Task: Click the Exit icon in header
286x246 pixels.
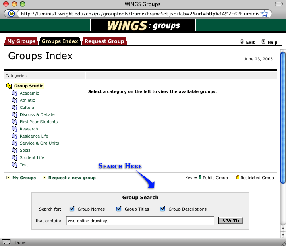Action: [242, 42]
